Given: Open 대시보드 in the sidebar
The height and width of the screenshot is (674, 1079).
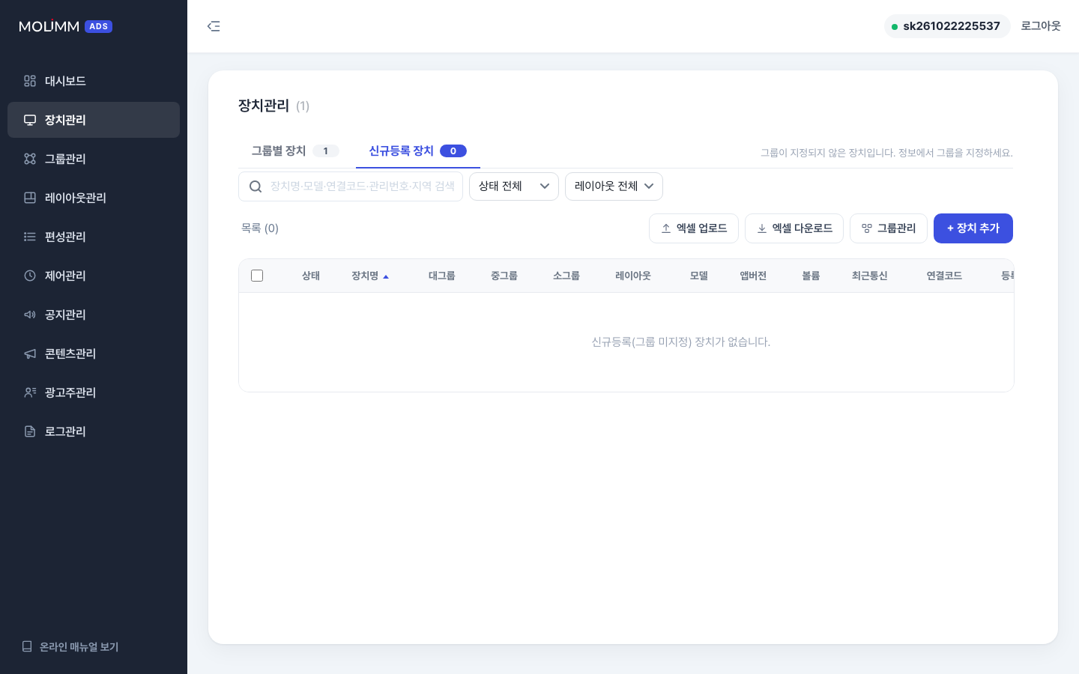Looking at the screenshot, I should [94, 81].
